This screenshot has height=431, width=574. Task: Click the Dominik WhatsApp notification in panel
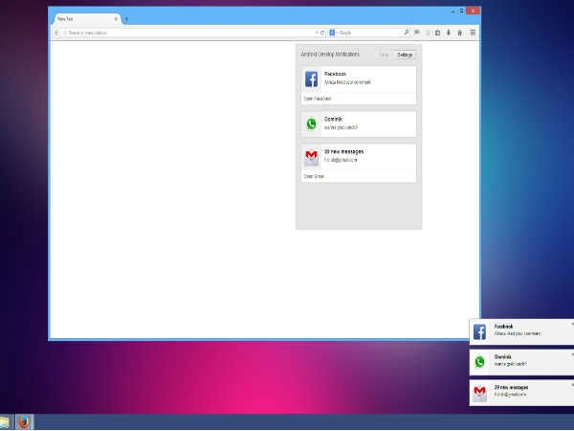[x=359, y=124]
